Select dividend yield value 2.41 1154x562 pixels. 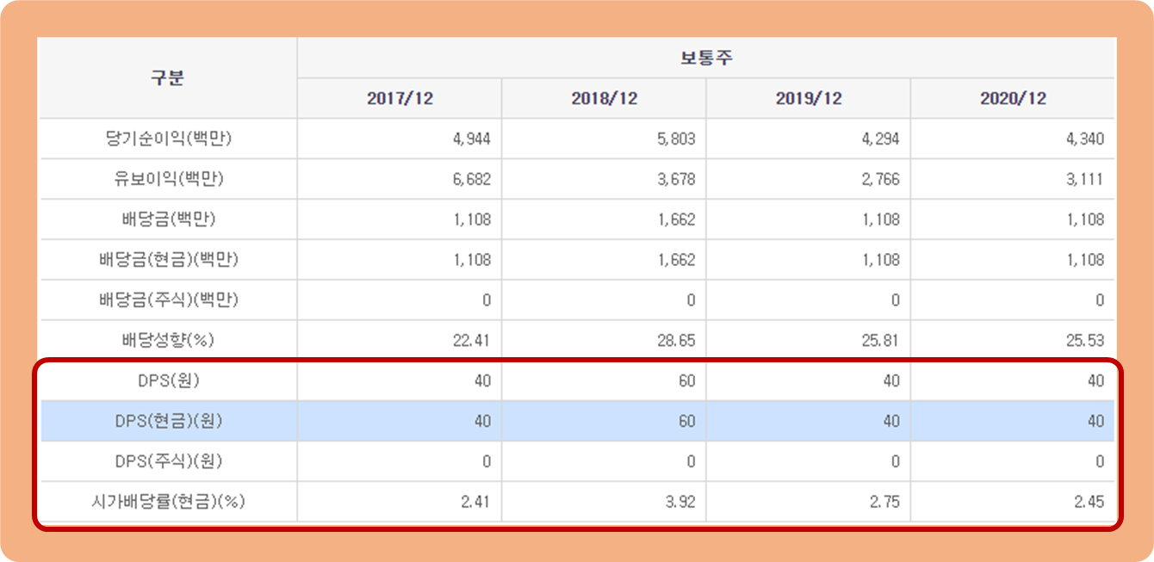pyautogui.click(x=475, y=502)
